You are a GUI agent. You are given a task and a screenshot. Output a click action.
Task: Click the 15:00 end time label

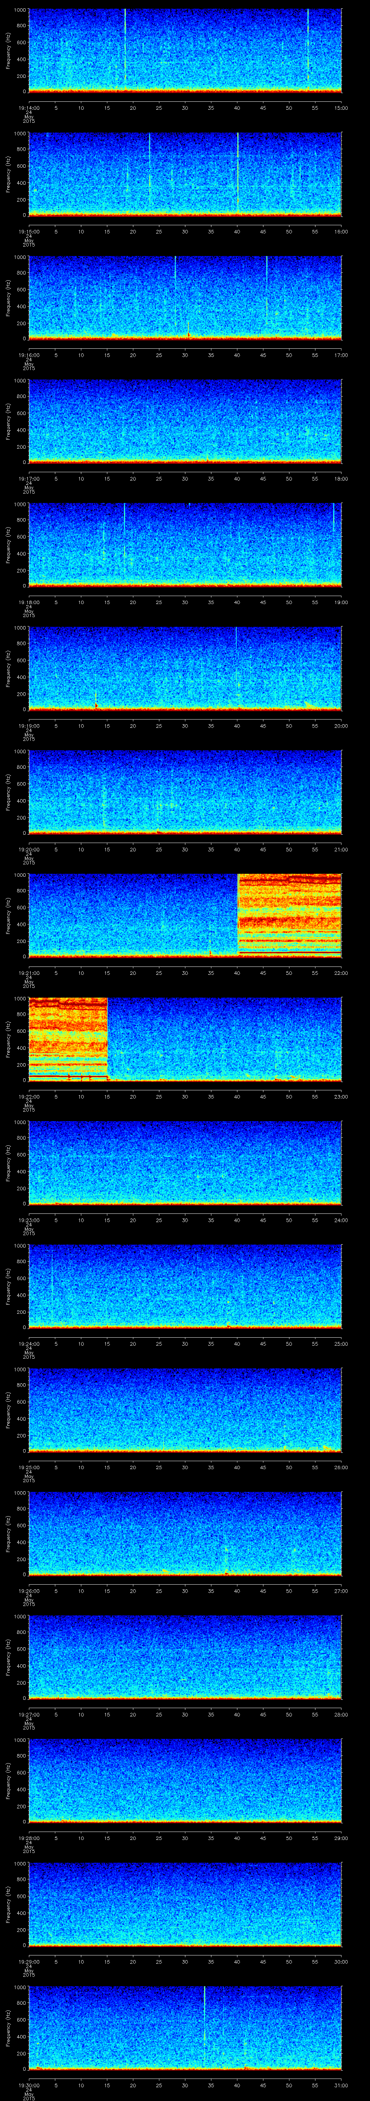[341, 108]
